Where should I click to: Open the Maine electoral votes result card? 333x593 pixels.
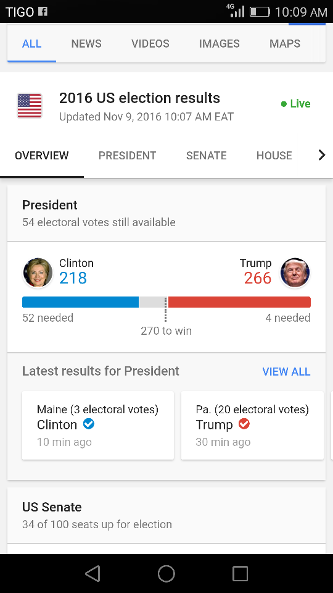pos(98,426)
